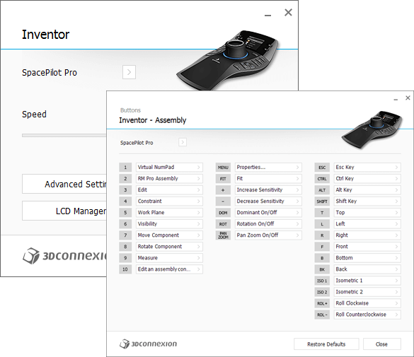
Task: Open the Move Component assignment chevron
Action: click(x=199, y=235)
